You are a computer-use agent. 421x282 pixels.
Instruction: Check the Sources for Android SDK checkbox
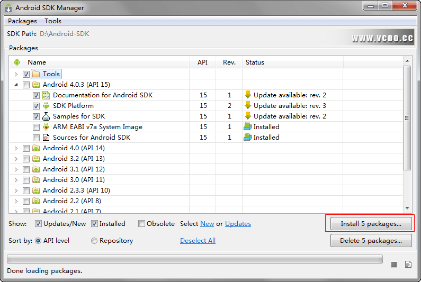click(x=36, y=138)
